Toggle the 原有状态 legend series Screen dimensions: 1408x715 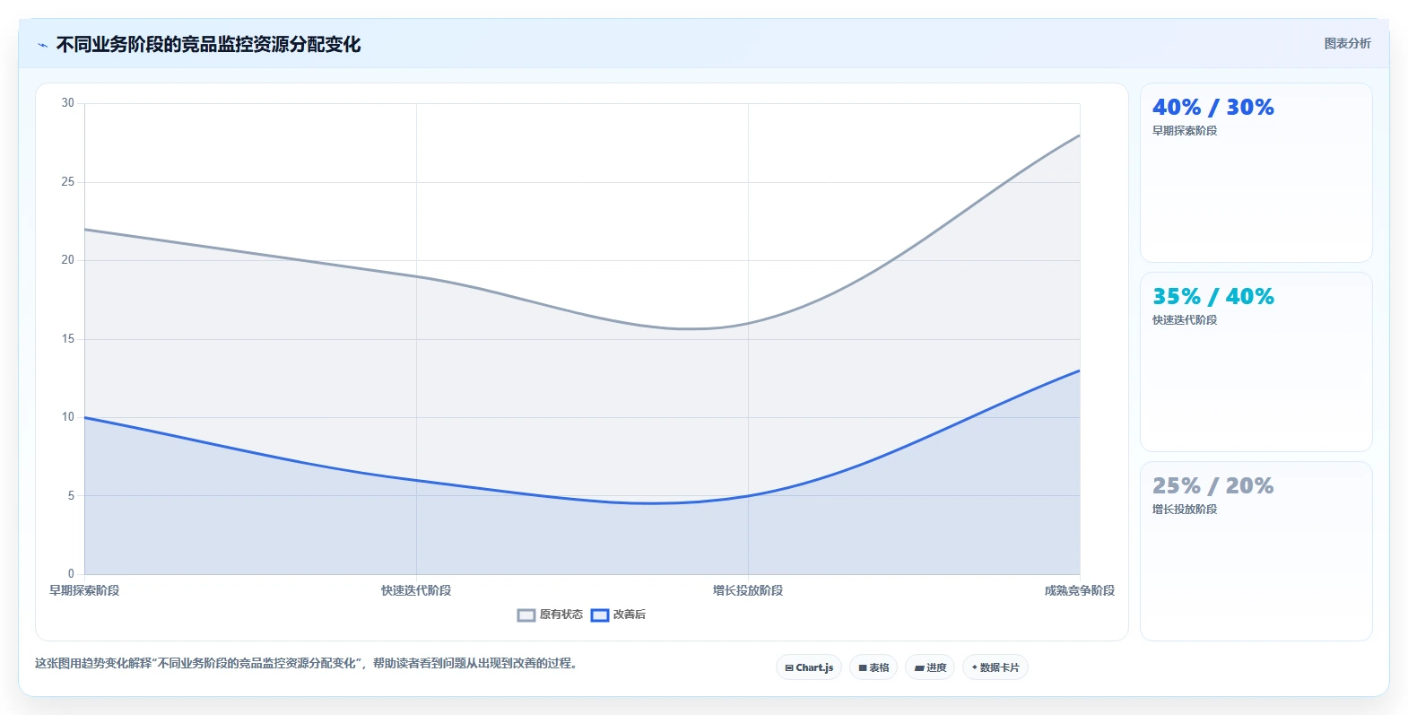click(550, 615)
